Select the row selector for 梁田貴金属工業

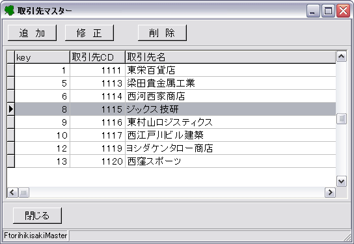(10, 83)
